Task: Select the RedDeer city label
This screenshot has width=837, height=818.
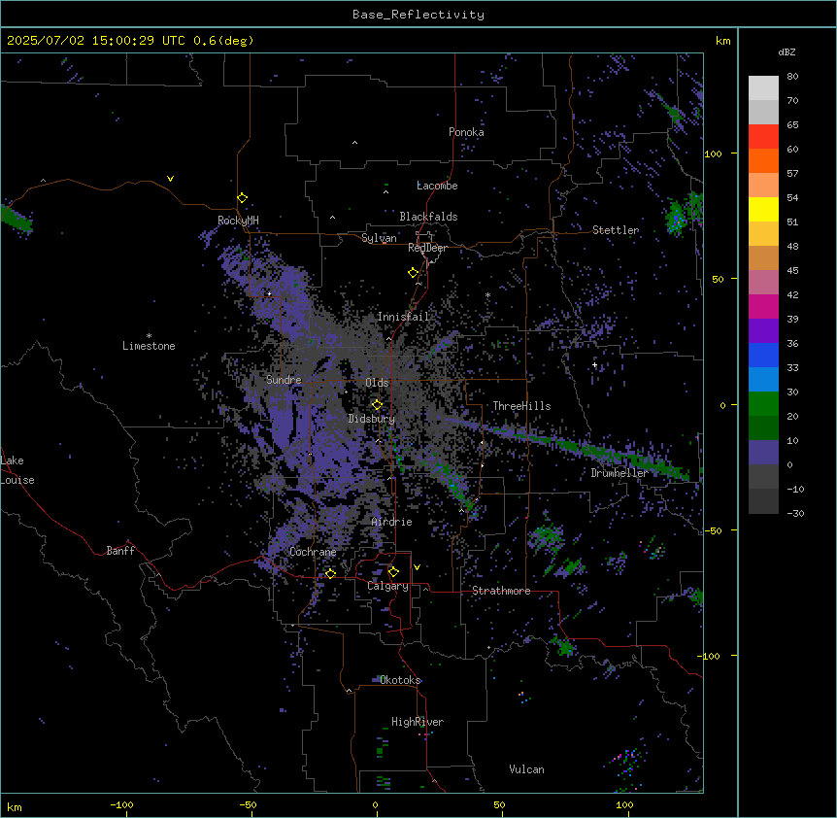Action: click(x=427, y=248)
